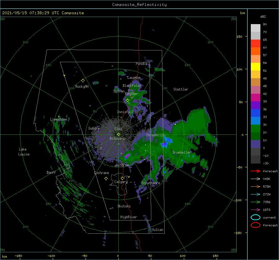
Task: Click the Stettler label
Action: (181, 89)
